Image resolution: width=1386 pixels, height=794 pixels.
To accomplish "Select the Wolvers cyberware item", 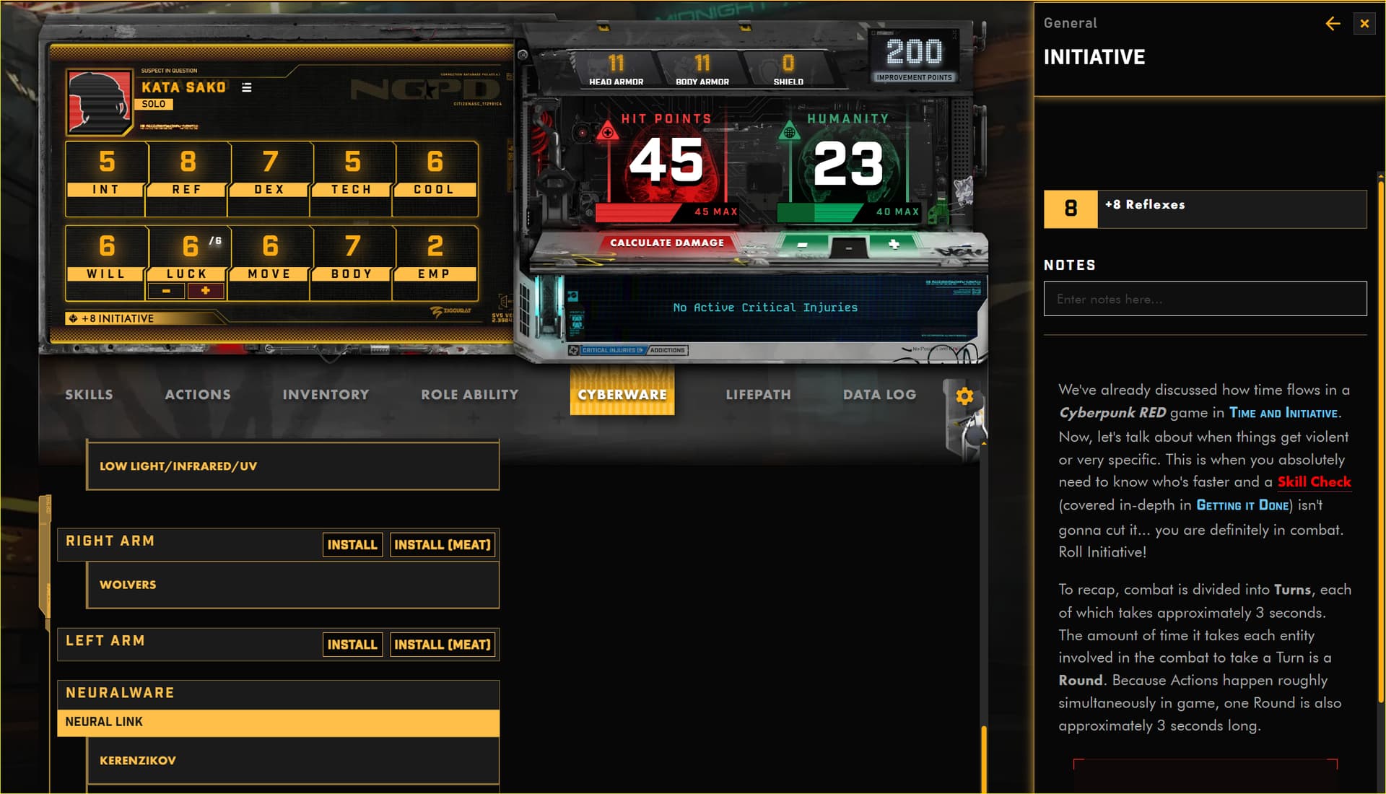I will [x=293, y=585].
